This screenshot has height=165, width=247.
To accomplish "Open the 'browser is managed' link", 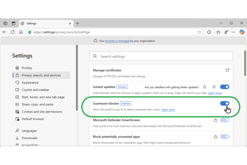I will click(117, 41).
